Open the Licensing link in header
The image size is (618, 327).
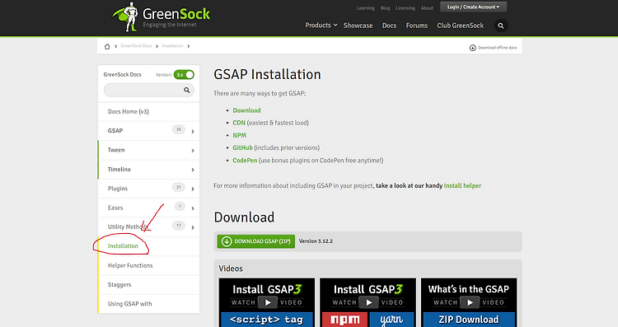405,8
